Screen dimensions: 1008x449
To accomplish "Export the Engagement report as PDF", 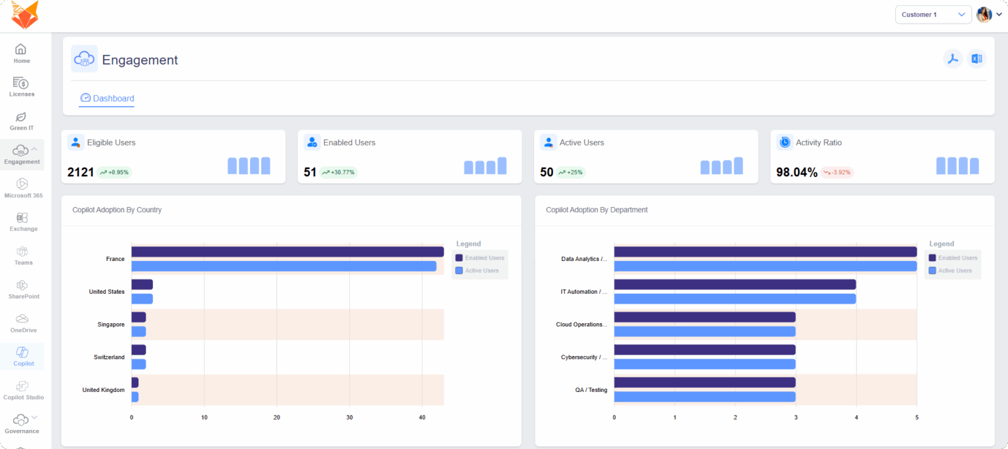I will click(953, 58).
